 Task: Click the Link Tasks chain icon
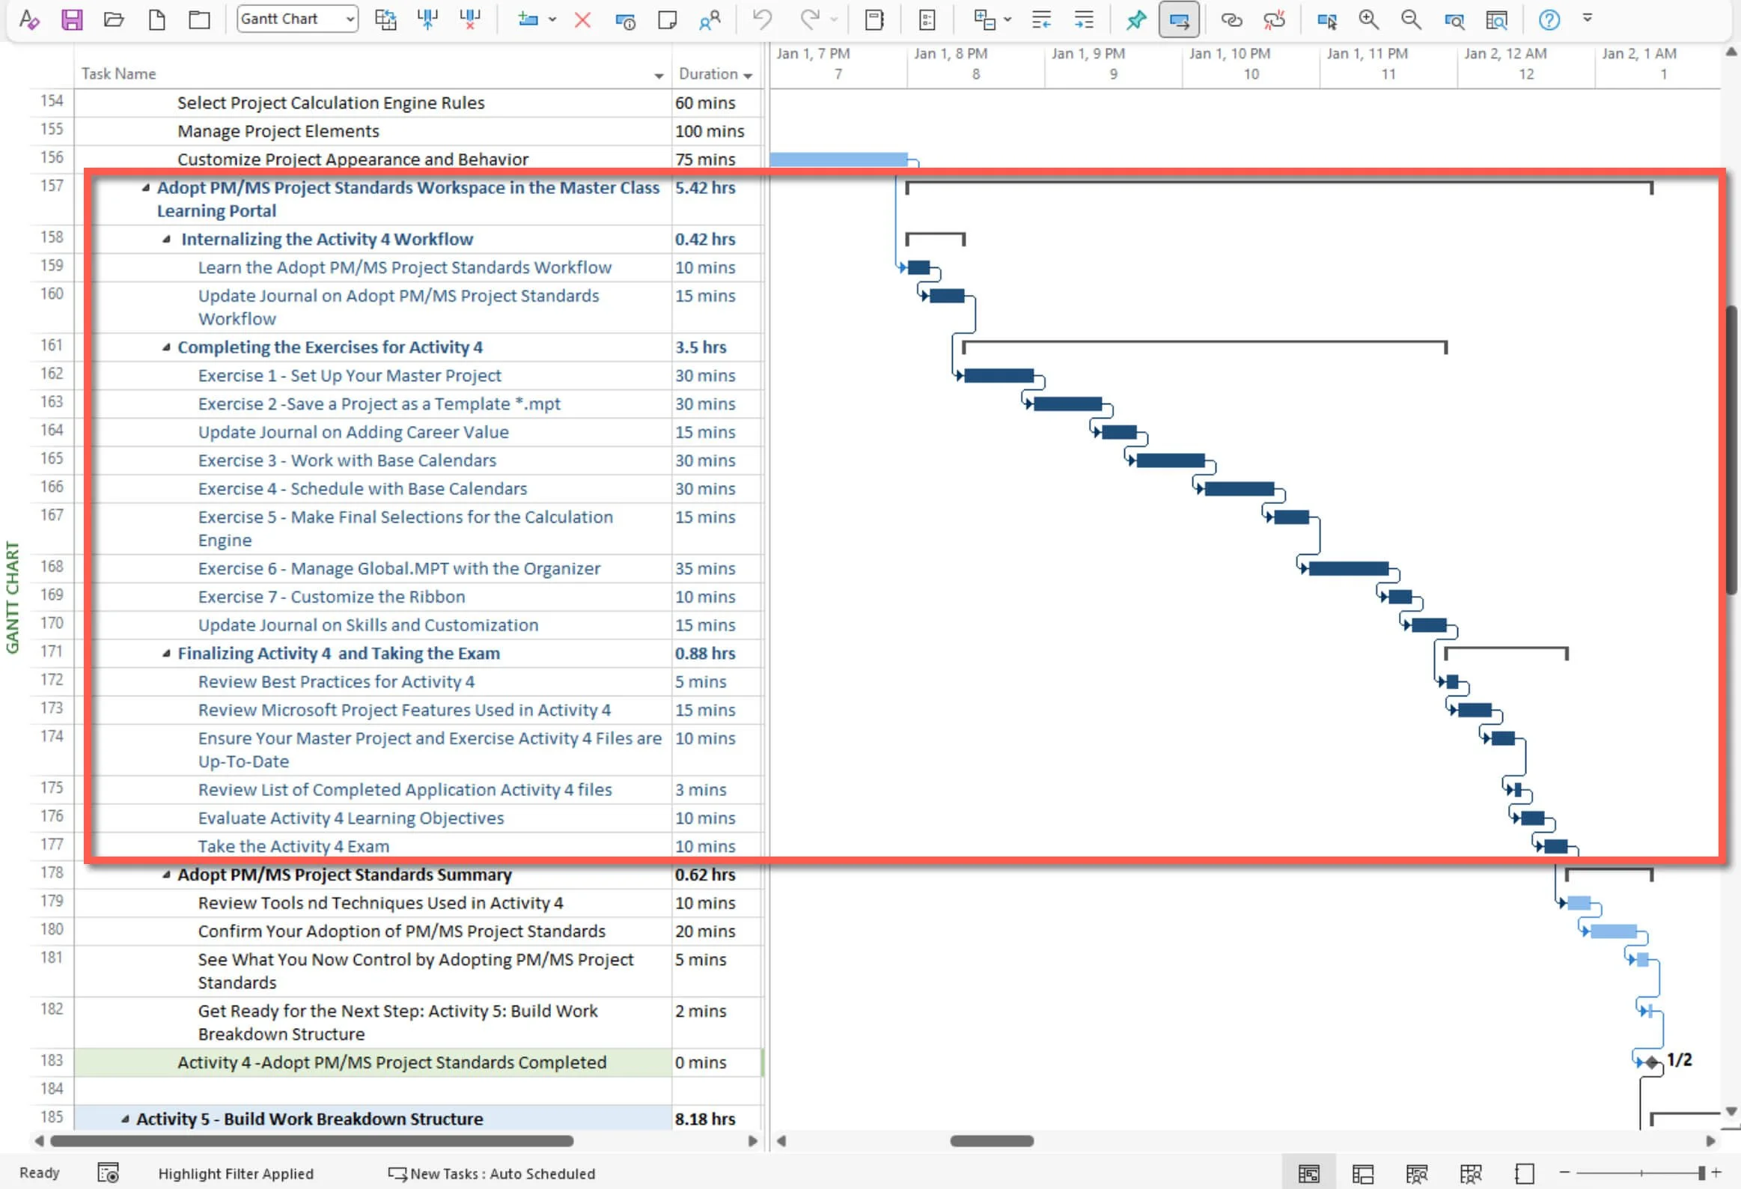tap(1231, 19)
